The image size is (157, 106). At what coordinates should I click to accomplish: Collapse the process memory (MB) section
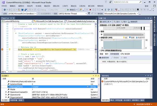coord(100,38)
